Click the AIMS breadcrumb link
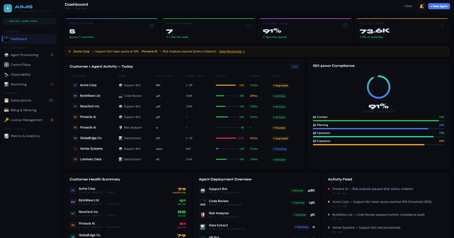The height and width of the screenshot is (238, 454). coord(68,9)
